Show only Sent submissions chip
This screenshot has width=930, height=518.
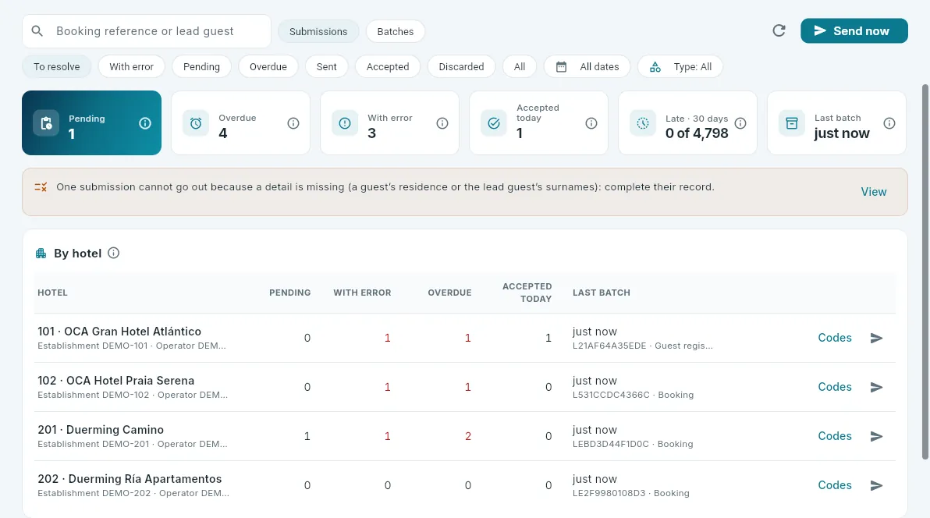click(x=326, y=66)
